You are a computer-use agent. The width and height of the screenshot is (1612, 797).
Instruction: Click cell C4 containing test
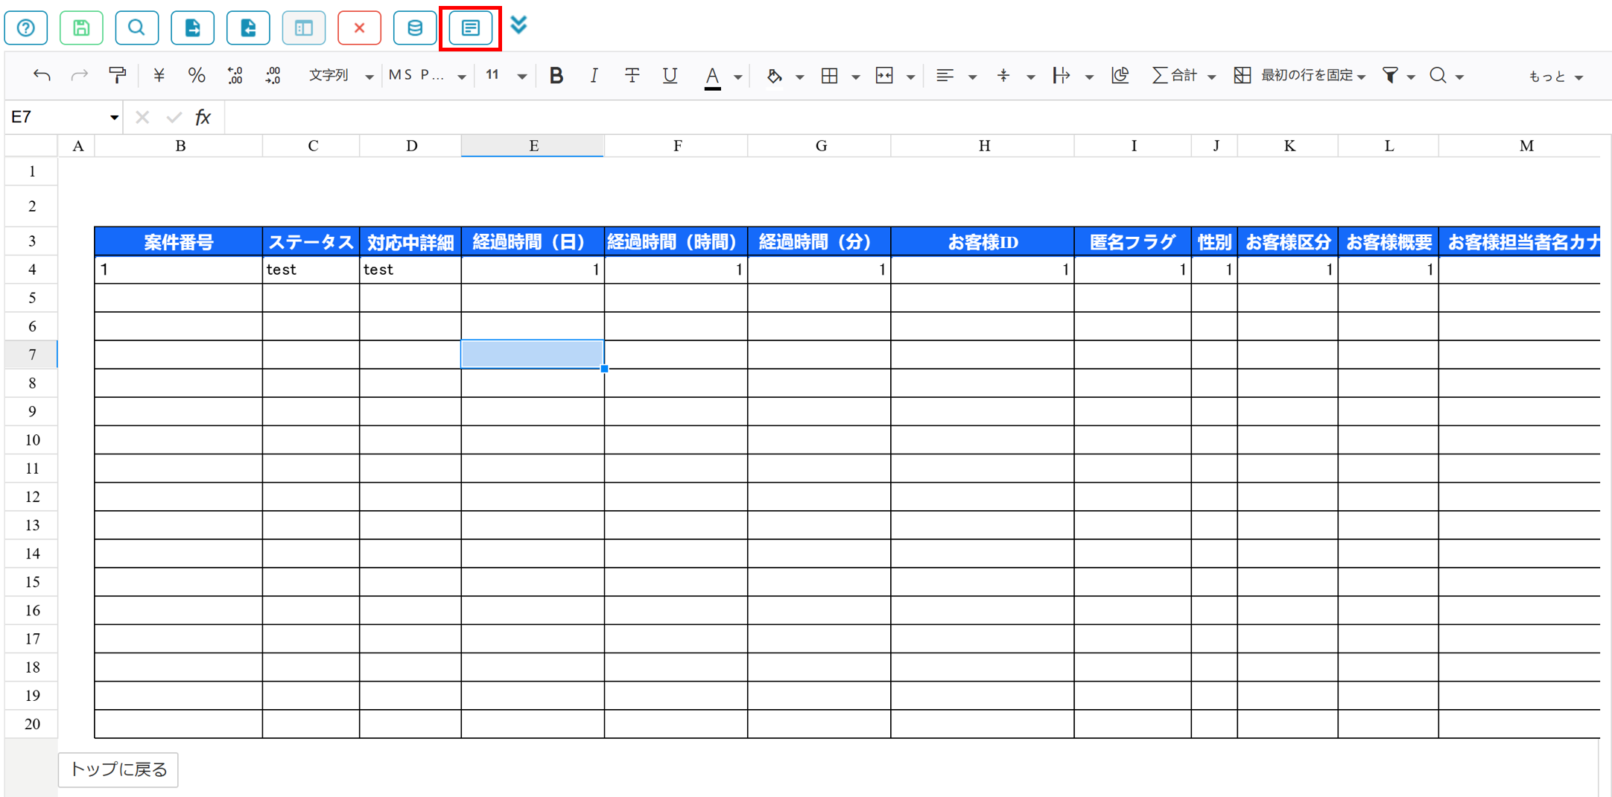click(x=311, y=270)
